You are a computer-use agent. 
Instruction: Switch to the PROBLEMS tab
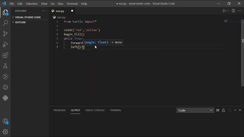[59, 110]
